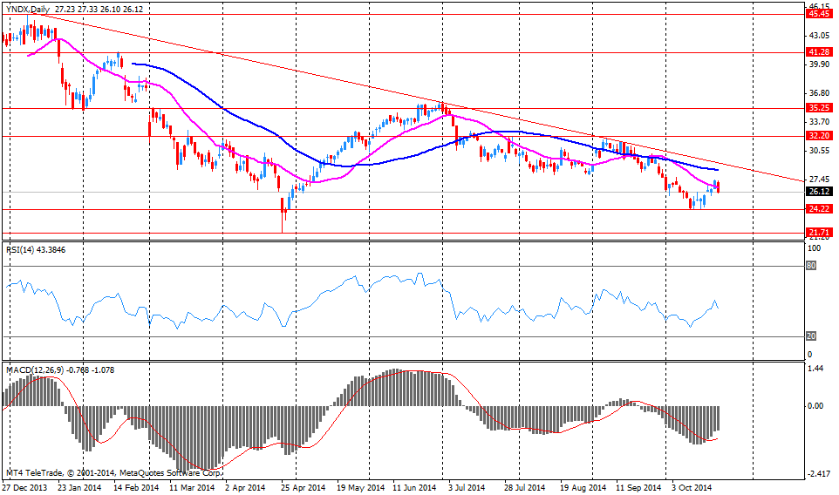Click the 41.28 horizontal level price tag
The width and height of the screenshot is (839, 495).
(x=817, y=52)
